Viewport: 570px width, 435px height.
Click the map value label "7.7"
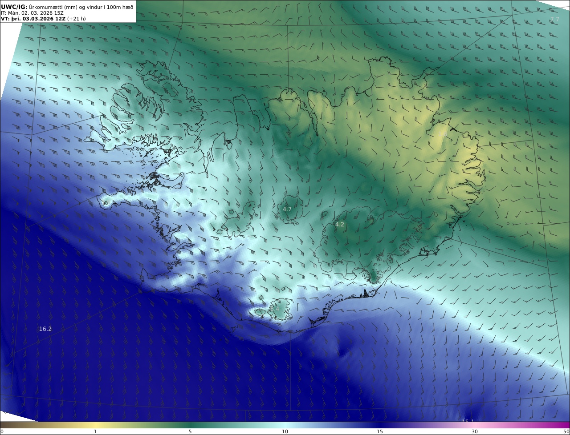pos(554,19)
